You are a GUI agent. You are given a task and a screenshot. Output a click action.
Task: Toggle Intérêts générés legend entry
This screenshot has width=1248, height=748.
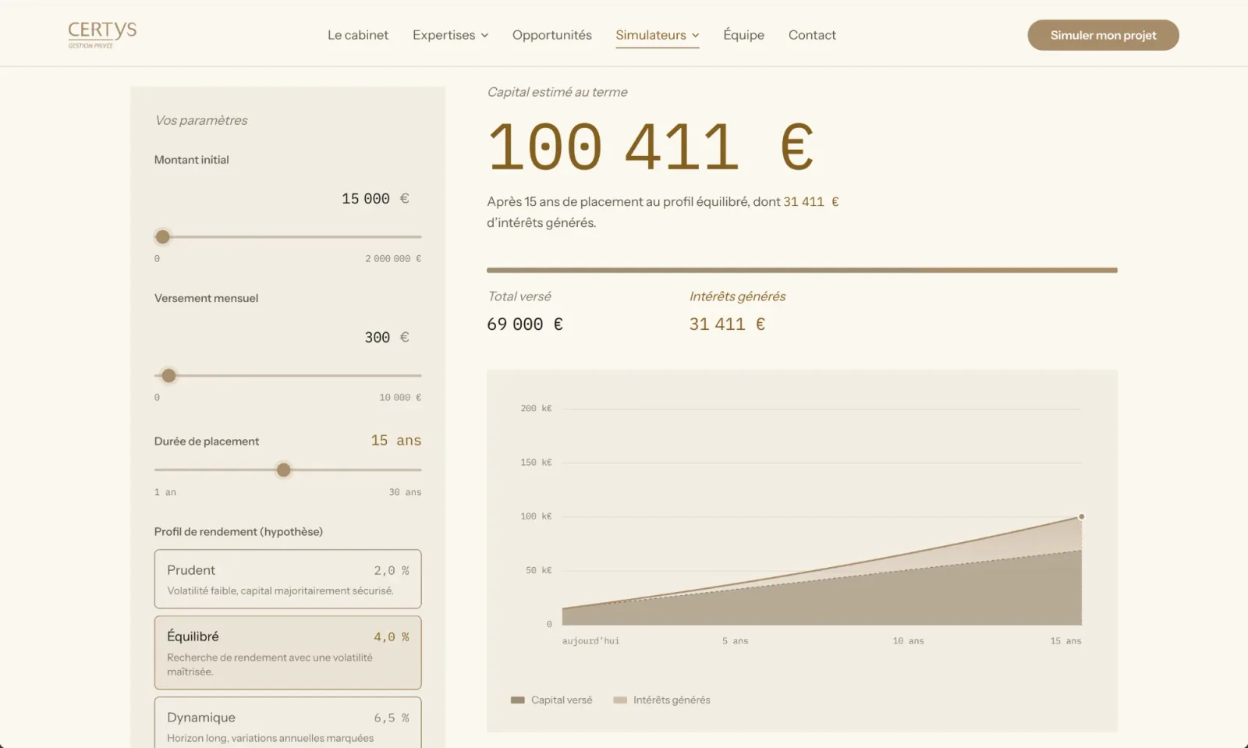tap(661, 700)
